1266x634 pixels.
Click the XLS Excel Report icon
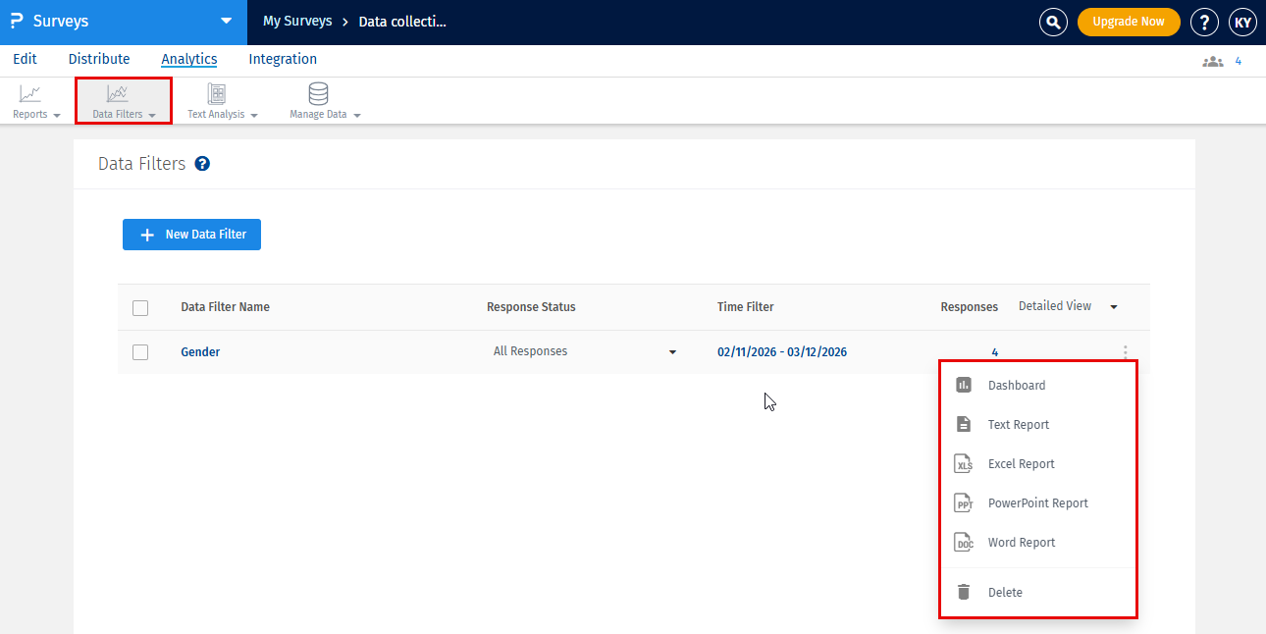pos(964,463)
